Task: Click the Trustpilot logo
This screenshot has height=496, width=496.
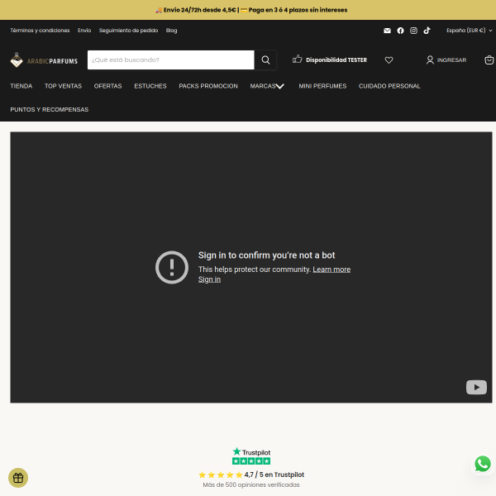Action: [251, 451]
